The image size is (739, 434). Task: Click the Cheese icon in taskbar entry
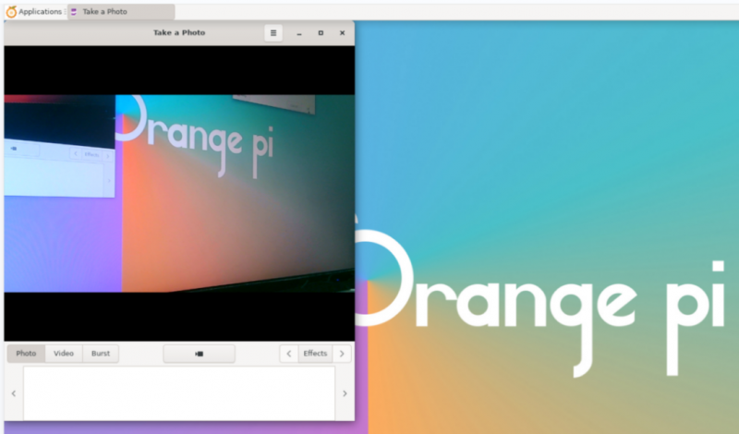point(74,11)
